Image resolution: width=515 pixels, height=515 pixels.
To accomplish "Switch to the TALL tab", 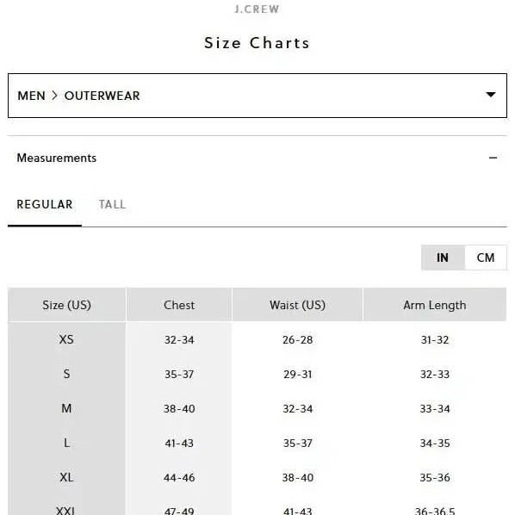I will (x=112, y=204).
